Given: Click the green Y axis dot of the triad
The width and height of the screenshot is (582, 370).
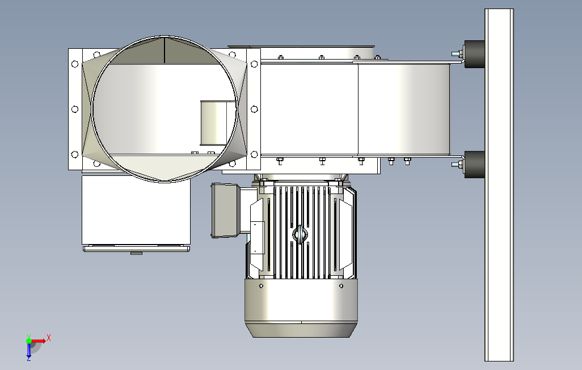Looking at the screenshot, I should pyautogui.click(x=28, y=340).
